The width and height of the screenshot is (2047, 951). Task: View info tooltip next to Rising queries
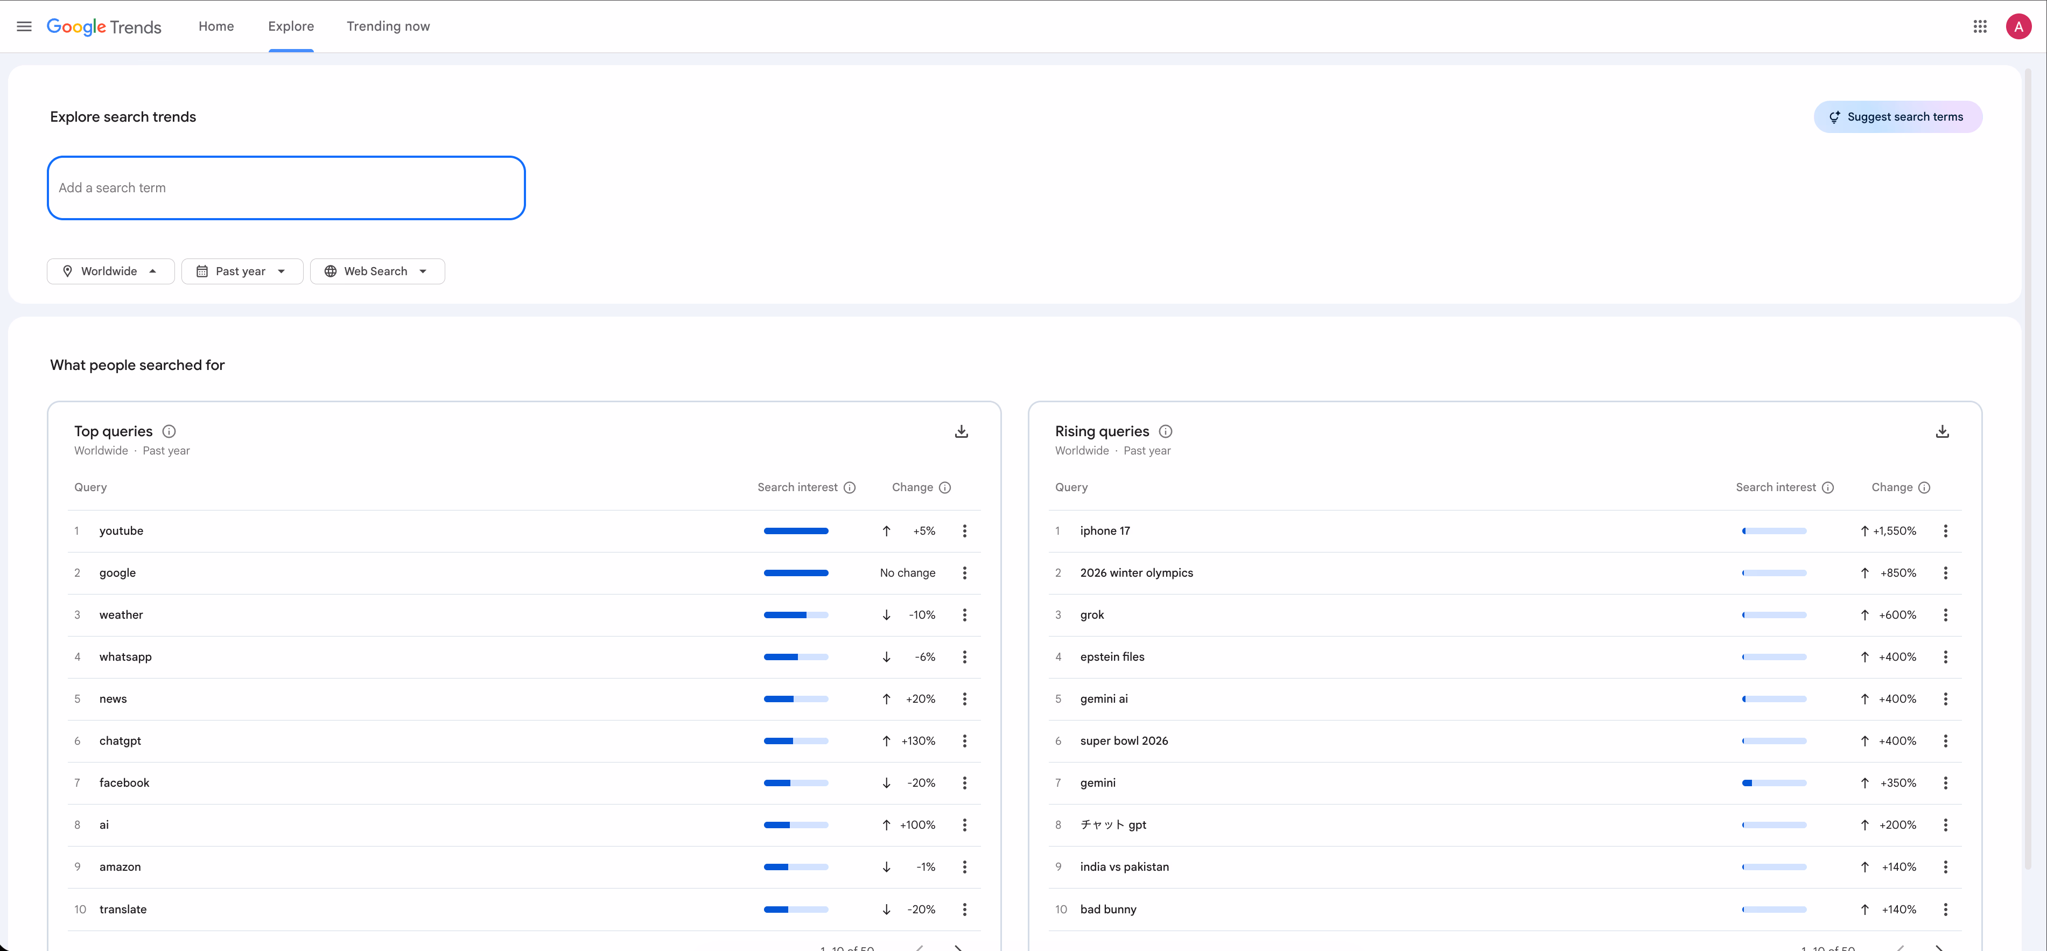click(1165, 431)
